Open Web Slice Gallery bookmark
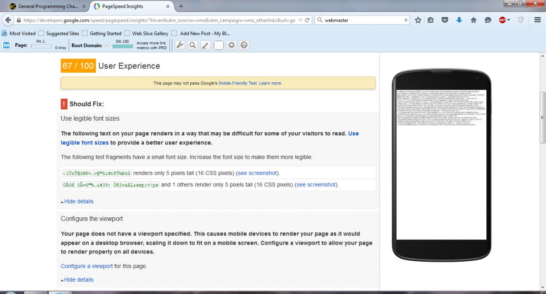Viewport: 546px width, 294px height. pyautogui.click(x=146, y=33)
